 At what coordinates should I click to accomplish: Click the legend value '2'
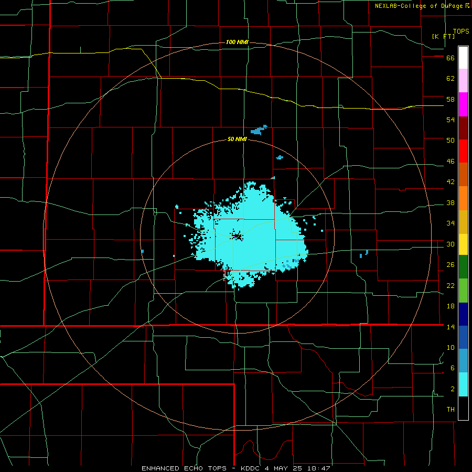(x=453, y=389)
